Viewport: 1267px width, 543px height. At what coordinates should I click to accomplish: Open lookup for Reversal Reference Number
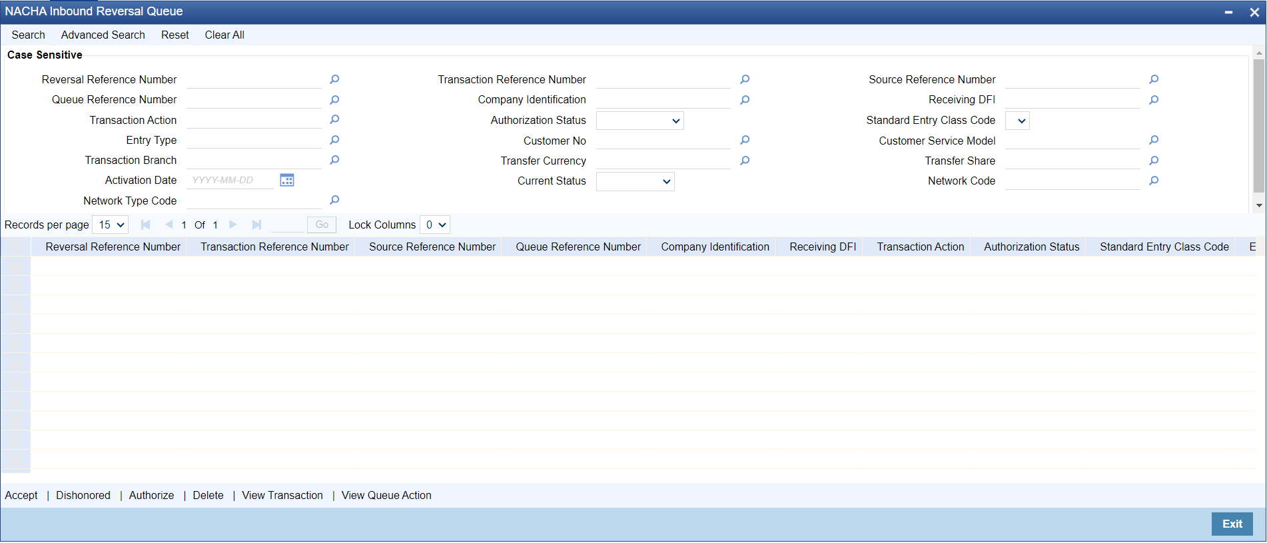[x=334, y=79]
